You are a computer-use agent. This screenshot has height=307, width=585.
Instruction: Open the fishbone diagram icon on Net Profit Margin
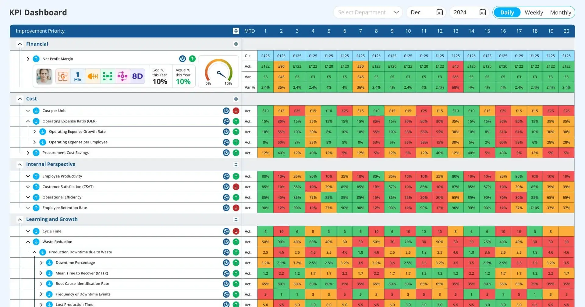click(x=93, y=76)
